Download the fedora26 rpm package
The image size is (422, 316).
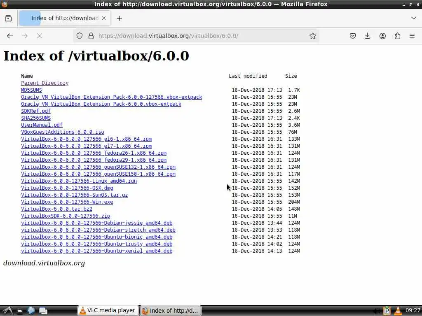(x=94, y=153)
